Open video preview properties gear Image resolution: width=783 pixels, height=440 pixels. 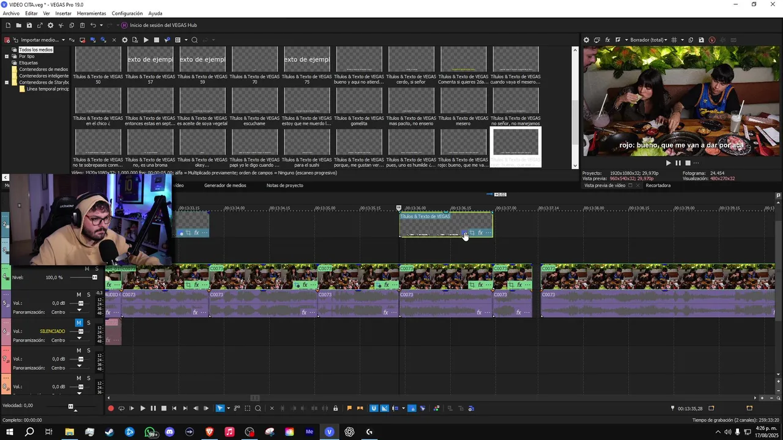pyautogui.click(x=587, y=40)
